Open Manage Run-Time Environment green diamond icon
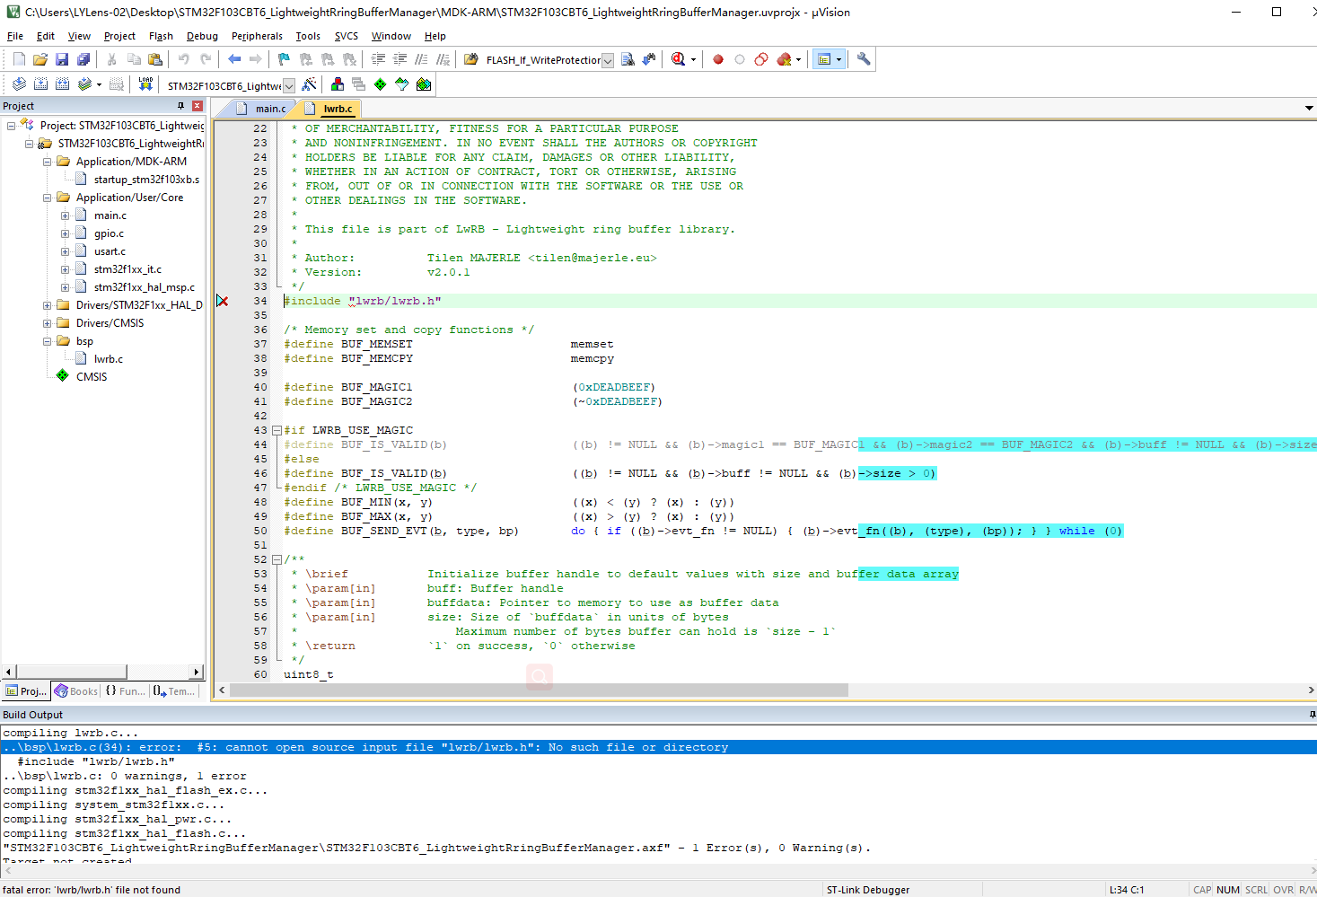Screen dimensions: 1317x897 click(380, 84)
